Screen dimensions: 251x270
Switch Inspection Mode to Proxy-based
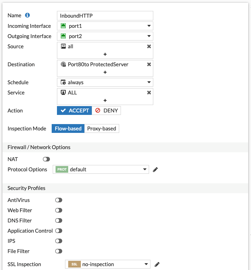coord(102,129)
